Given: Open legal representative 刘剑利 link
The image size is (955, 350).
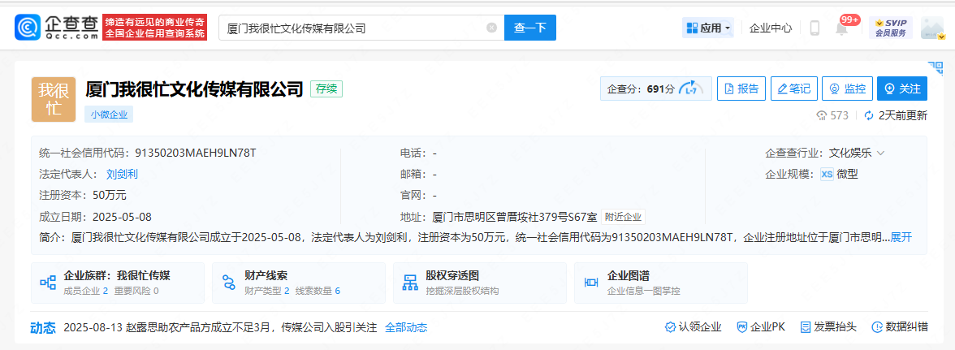Looking at the screenshot, I should pyautogui.click(x=122, y=174).
